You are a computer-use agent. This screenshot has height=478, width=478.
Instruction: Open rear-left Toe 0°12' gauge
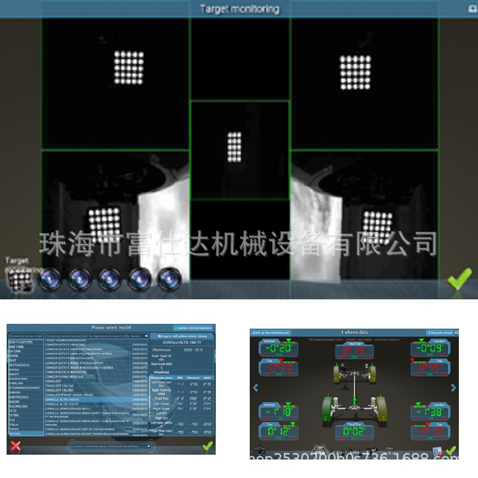click(278, 431)
